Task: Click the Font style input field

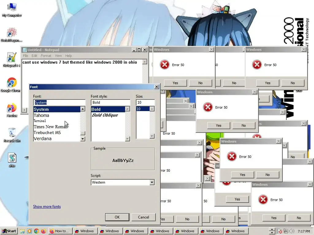Action: point(110,102)
